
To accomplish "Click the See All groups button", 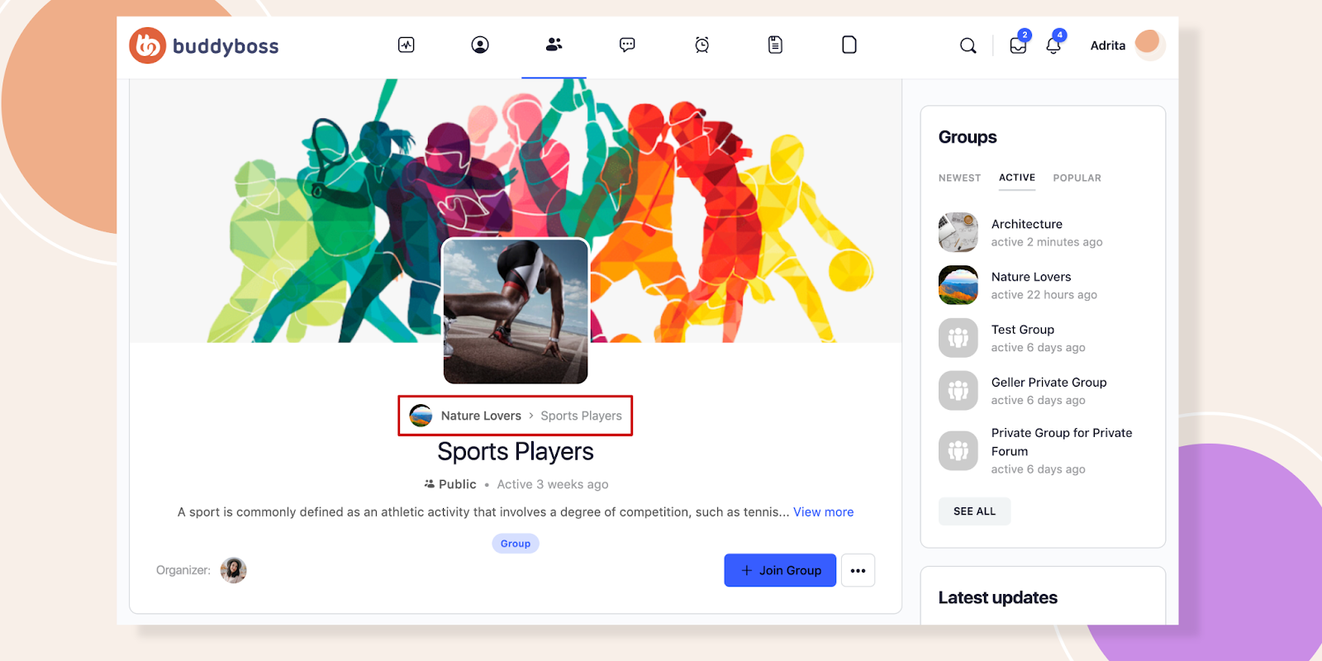I will pyautogui.click(x=975, y=511).
